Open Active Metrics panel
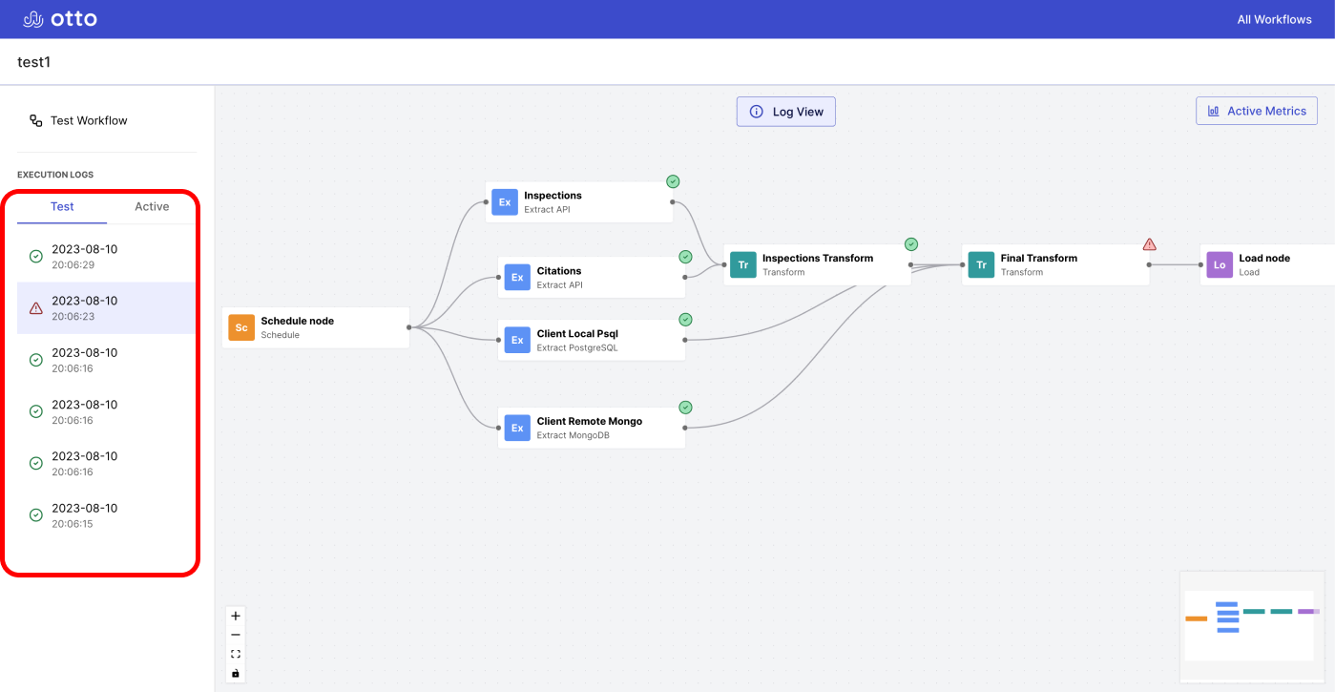1335x692 pixels. click(x=1257, y=111)
